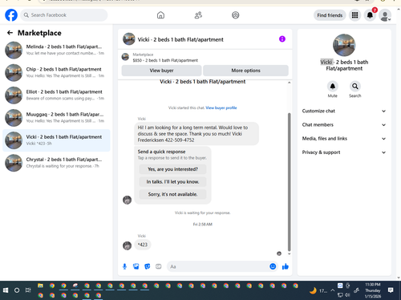
Task: Click Vicki's avatar beside the *423 message
Action: tap(127, 245)
